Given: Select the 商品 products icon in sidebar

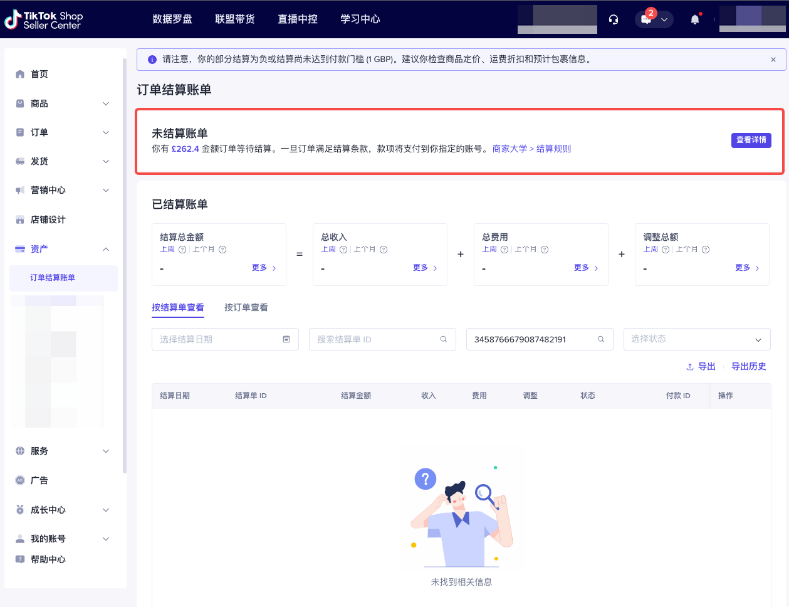Looking at the screenshot, I should 19,103.
